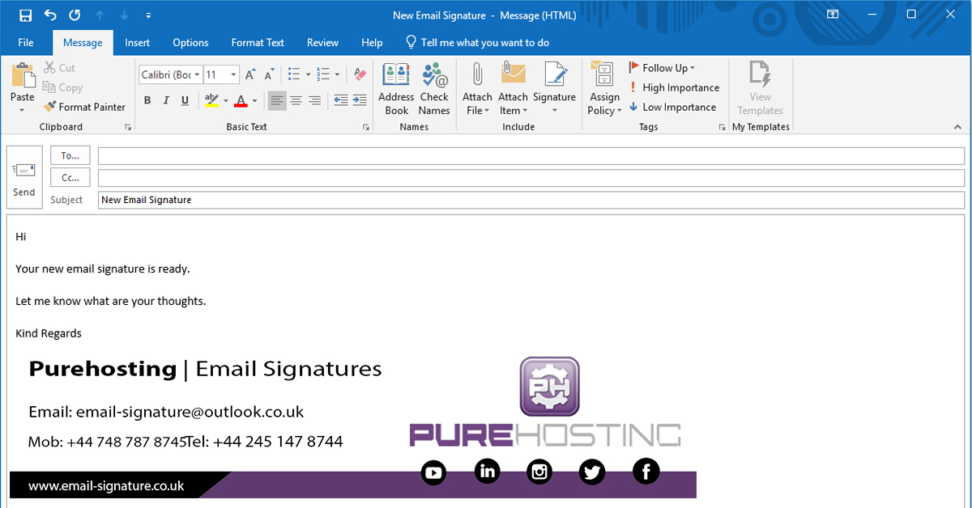The image size is (972, 508).
Task: Apply a numbered list
Action: click(x=323, y=74)
